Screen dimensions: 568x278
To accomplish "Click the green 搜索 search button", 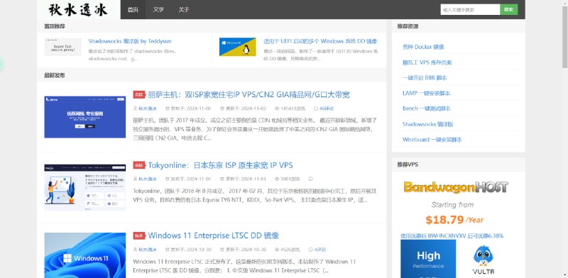I will click(x=509, y=10).
